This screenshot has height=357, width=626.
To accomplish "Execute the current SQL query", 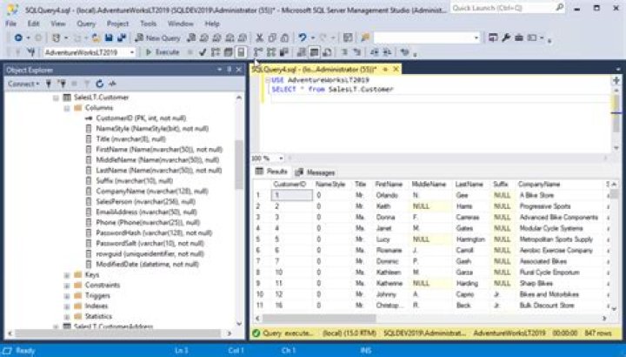I will [162, 52].
